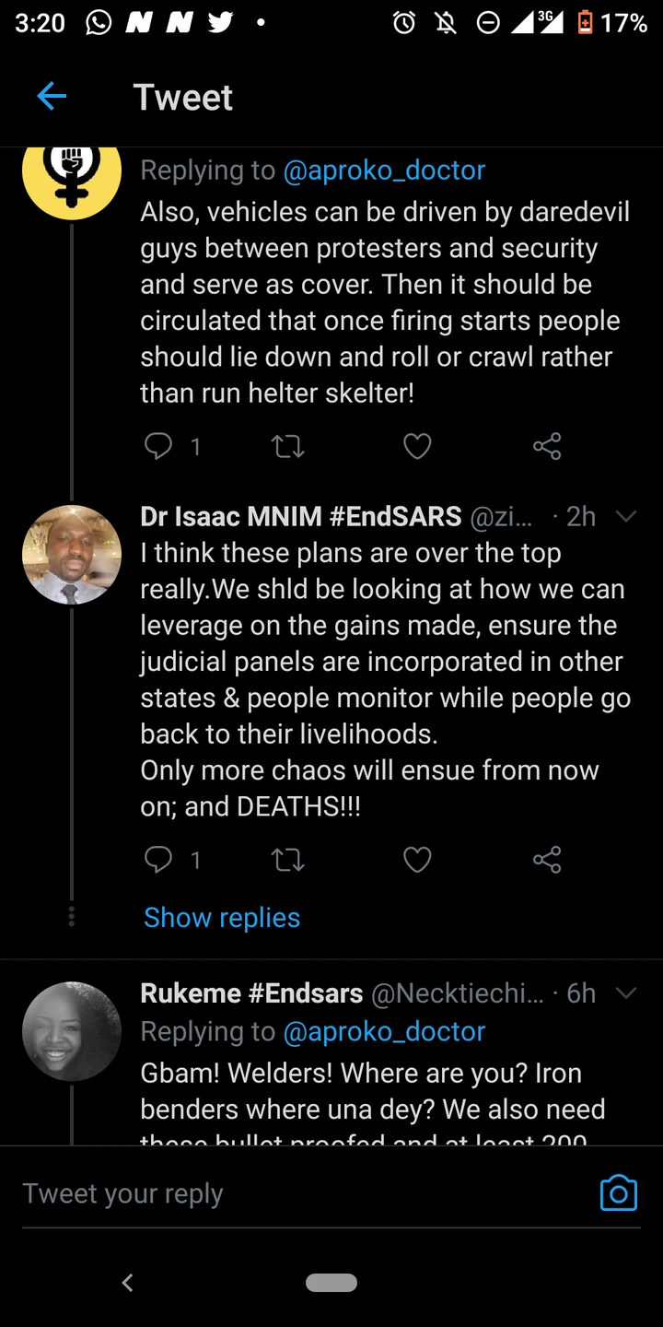This screenshot has width=663, height=1327.
Task: Open camera icon in reply bar
Action: tap(618, 1192)
